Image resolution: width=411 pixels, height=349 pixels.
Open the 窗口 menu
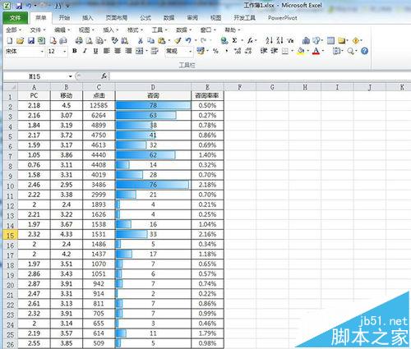[208, 30]
